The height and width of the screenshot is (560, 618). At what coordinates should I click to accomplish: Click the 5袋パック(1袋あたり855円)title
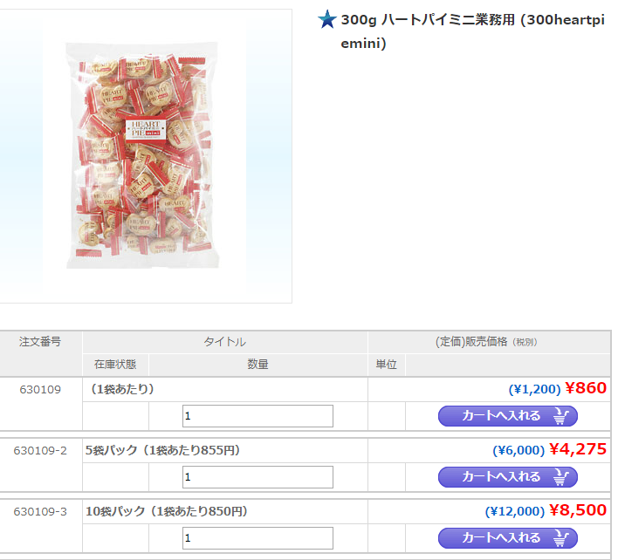click(x=162, y=450)
